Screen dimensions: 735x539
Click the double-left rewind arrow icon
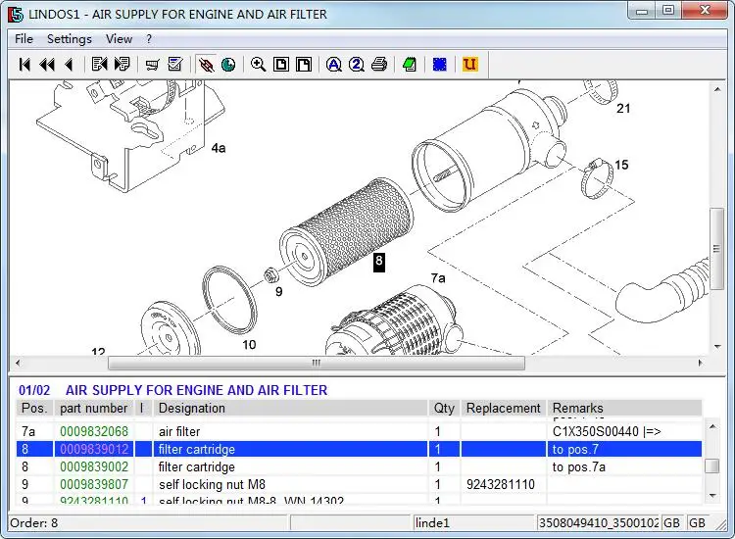point(47,65)
